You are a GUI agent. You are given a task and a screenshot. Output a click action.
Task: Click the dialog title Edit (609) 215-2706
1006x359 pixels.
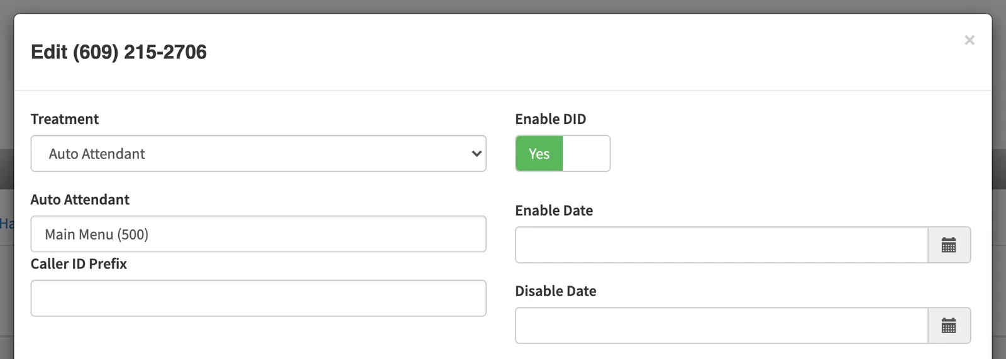(119, 52)
